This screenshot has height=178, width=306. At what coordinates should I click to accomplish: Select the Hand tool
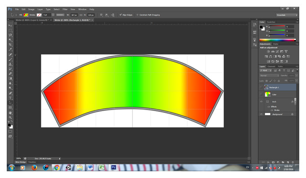tap(10, 113)
